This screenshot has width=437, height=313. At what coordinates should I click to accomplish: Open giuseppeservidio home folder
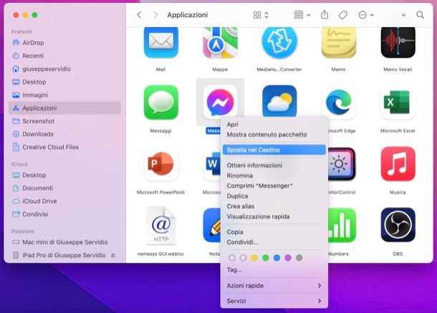[x=64, y=69]
